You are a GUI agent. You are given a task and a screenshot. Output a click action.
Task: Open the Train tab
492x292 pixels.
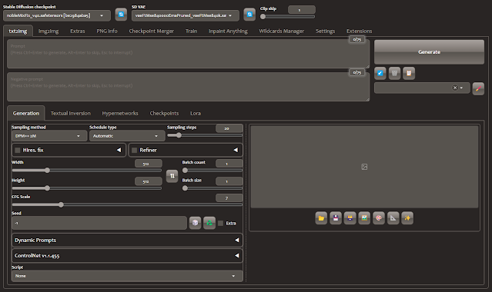click(x=191, y=31)
